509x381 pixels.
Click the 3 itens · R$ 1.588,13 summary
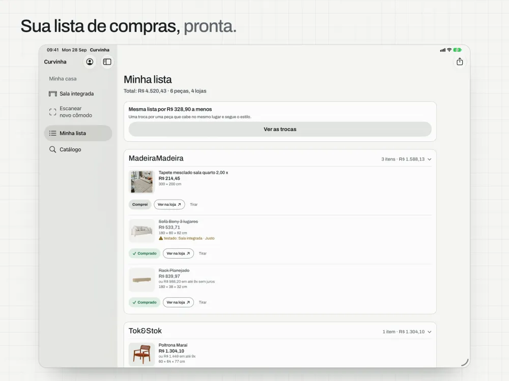(x=403, y=159)
